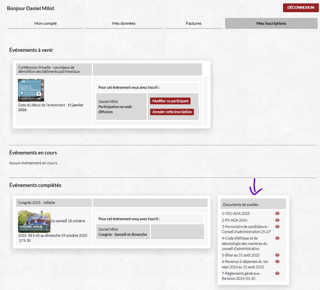Click eye icon beside 2-PV AGA 2024
Viewport: 320px width, 290px height.
click(x=277, y=220)
